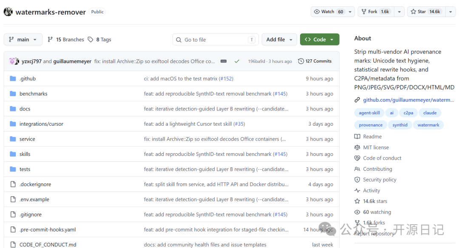The width and height of the screenshot is (459, 248).
Task: Click the file icon next to .gitignore
Action: click(13, 214)
